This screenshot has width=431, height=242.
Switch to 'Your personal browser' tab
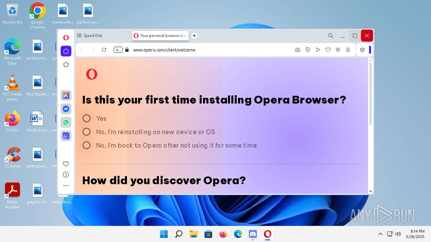[x=160, y=36]
